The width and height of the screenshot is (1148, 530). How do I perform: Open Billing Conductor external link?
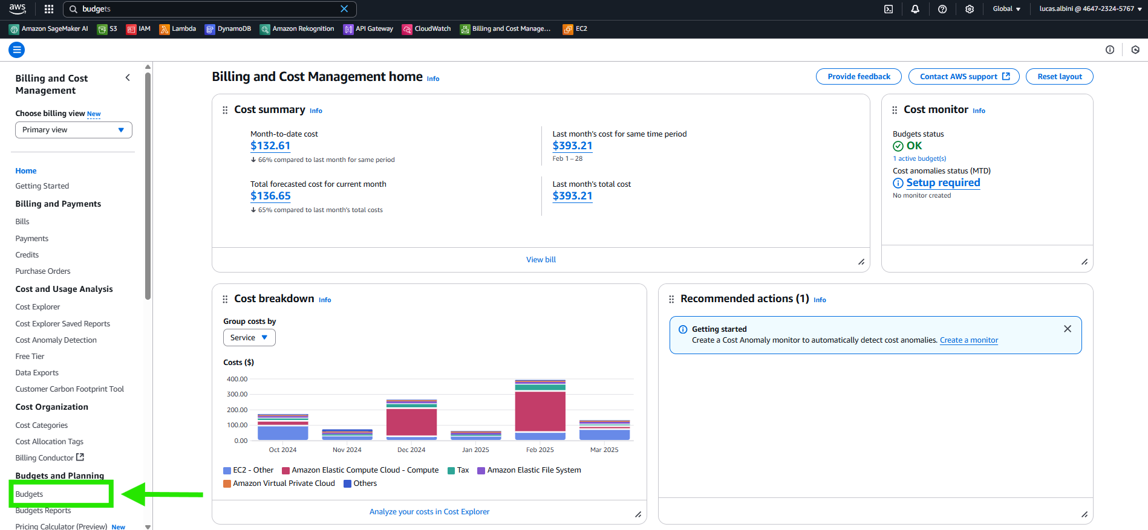[x=50, y=458]
